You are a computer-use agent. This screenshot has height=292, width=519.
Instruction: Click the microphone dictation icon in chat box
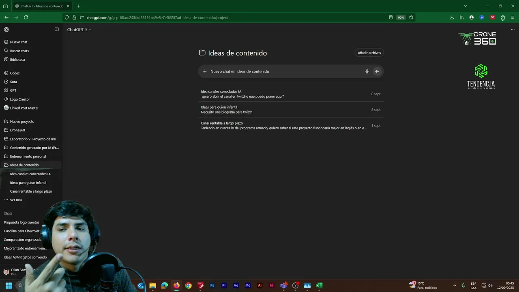pos(367,71)
